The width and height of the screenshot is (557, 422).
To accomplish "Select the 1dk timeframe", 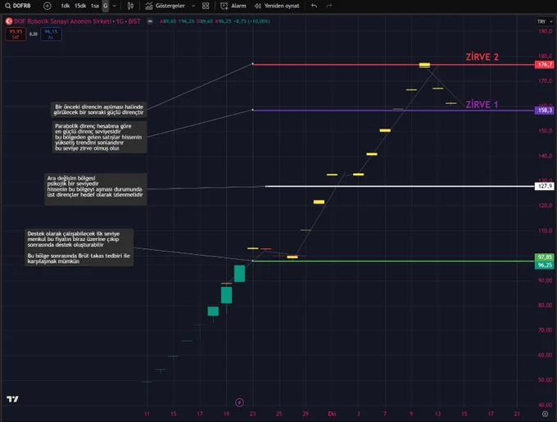I will coord(65,6).
